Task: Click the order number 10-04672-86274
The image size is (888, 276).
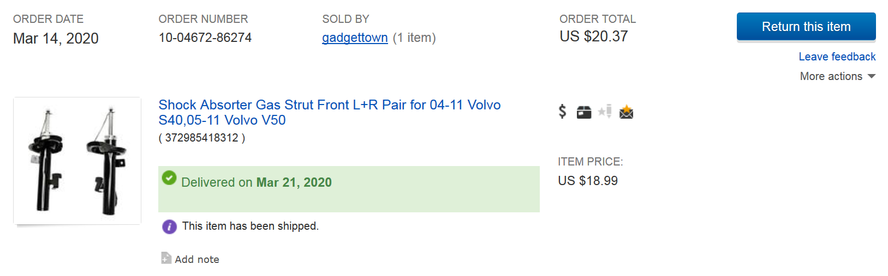Action: click(205, 38)
